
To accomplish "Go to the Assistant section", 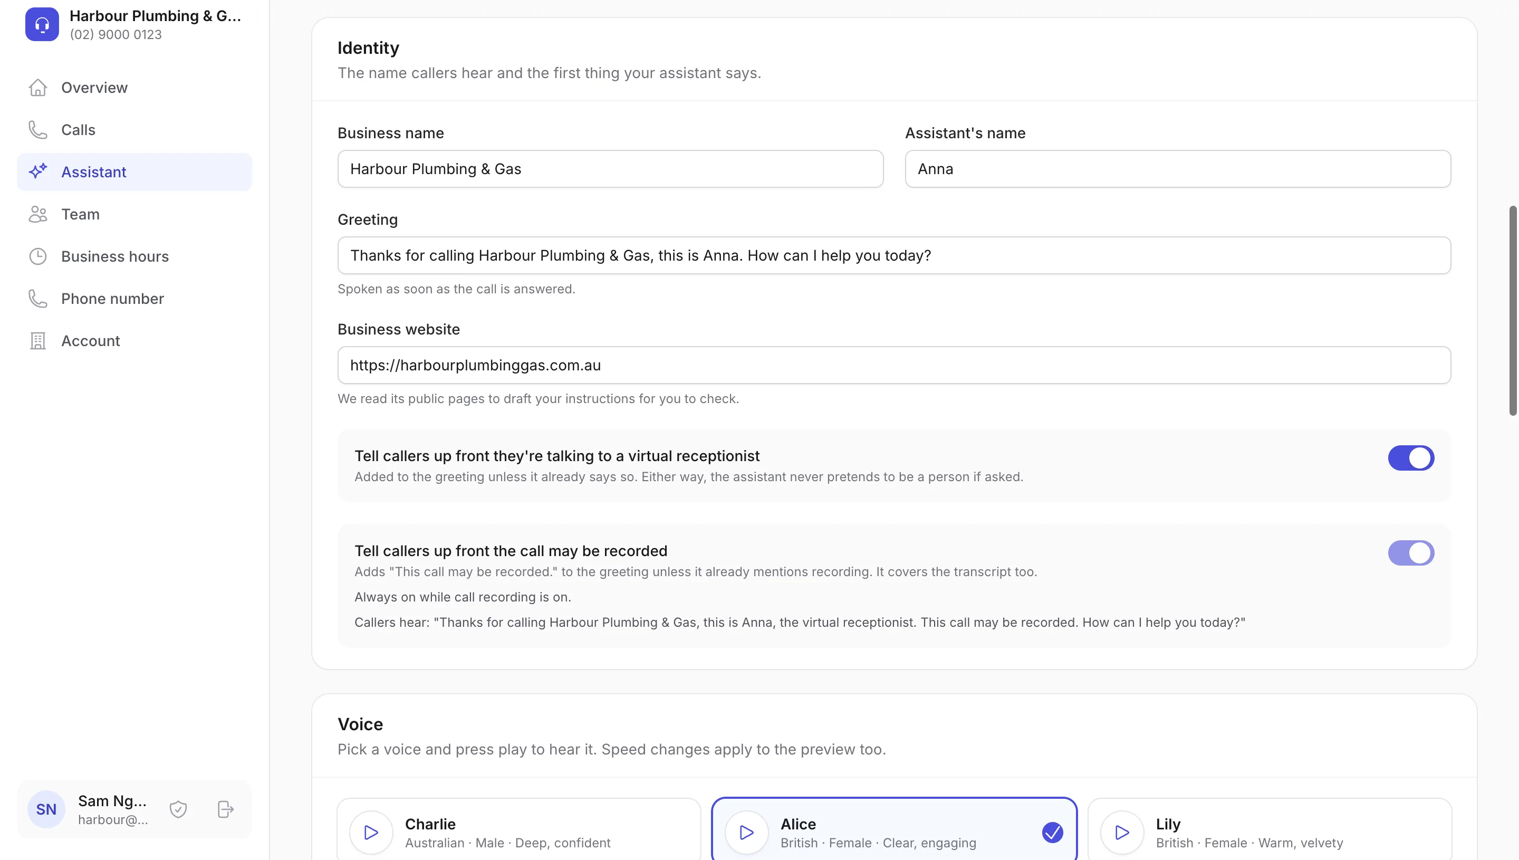I will 134,172.
